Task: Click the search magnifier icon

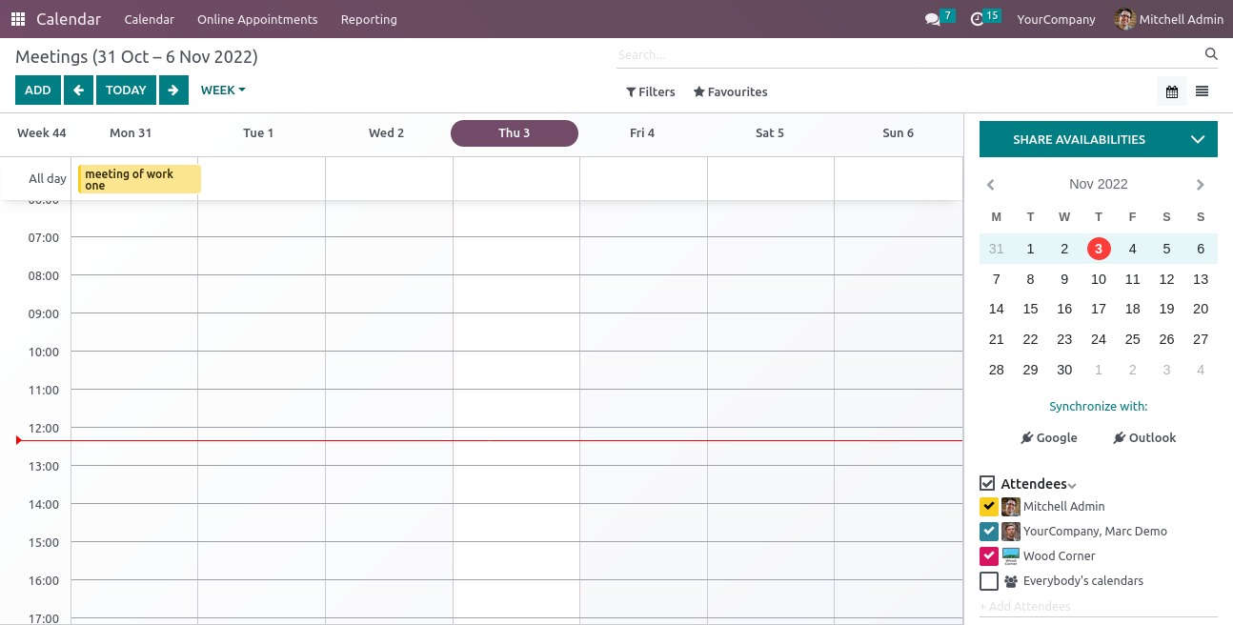Action: 1211,54
